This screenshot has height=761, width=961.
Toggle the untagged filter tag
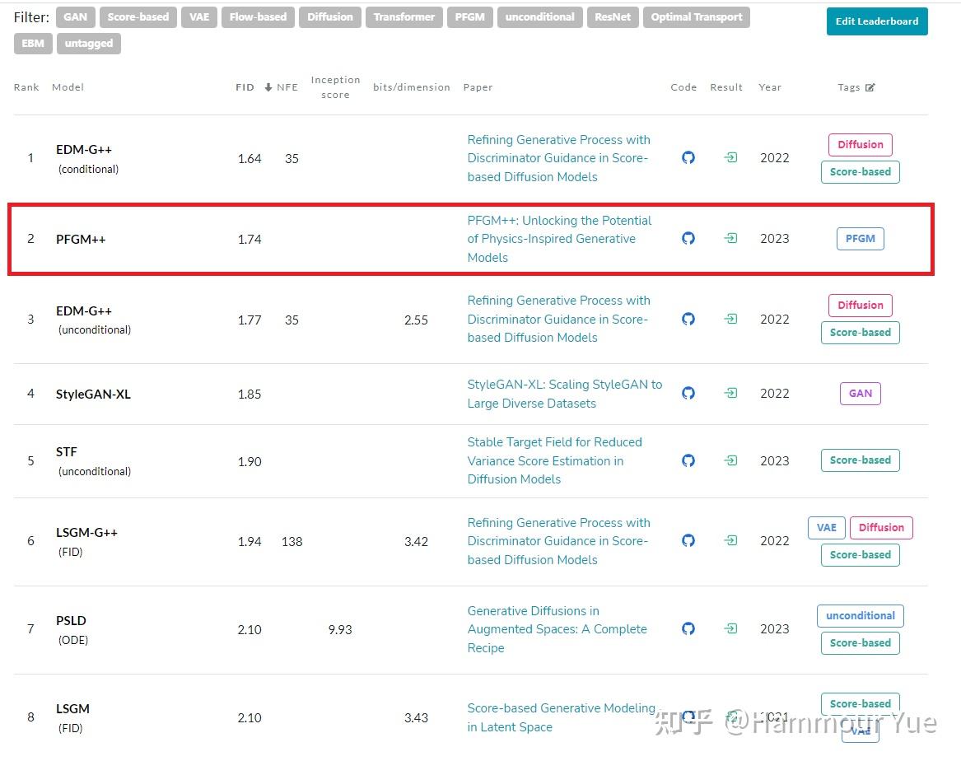point(89,44)
